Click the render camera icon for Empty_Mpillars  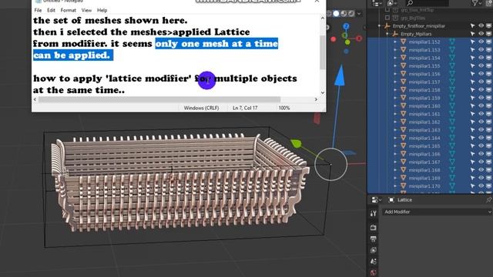[489, 34]
